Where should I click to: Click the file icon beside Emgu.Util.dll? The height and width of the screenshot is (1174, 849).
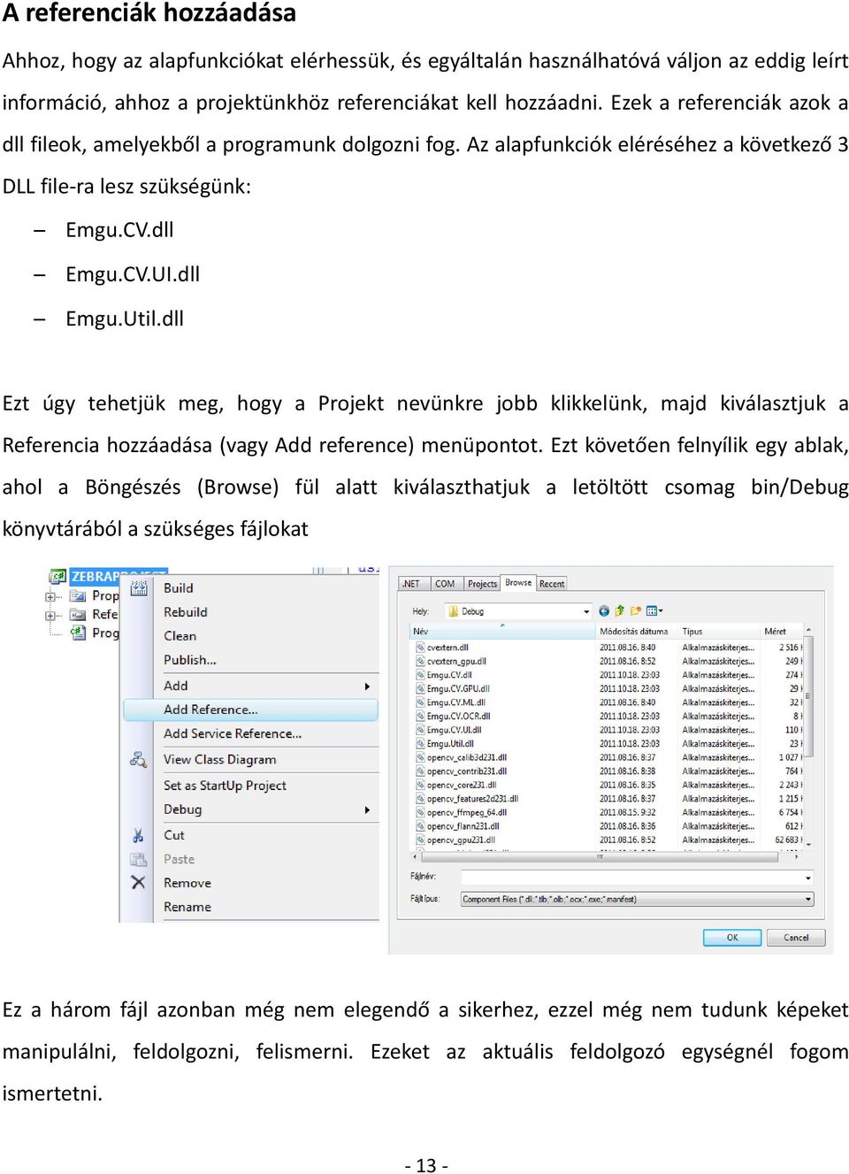tap(421, 744)
